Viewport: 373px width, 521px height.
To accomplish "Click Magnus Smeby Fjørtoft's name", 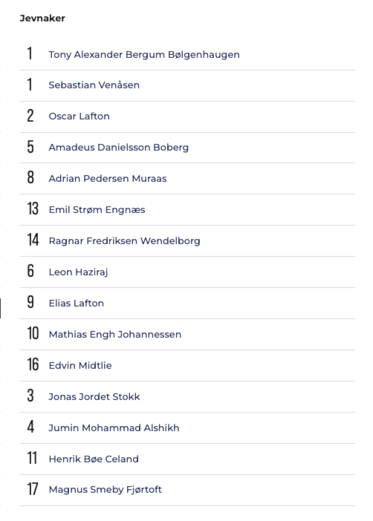I will point(106,489).
